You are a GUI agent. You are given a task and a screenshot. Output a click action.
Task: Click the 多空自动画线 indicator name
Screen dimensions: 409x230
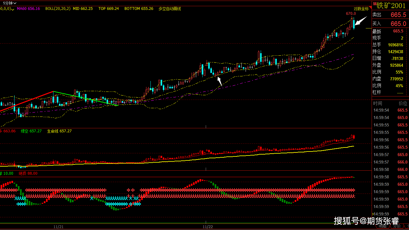point(170,9)
